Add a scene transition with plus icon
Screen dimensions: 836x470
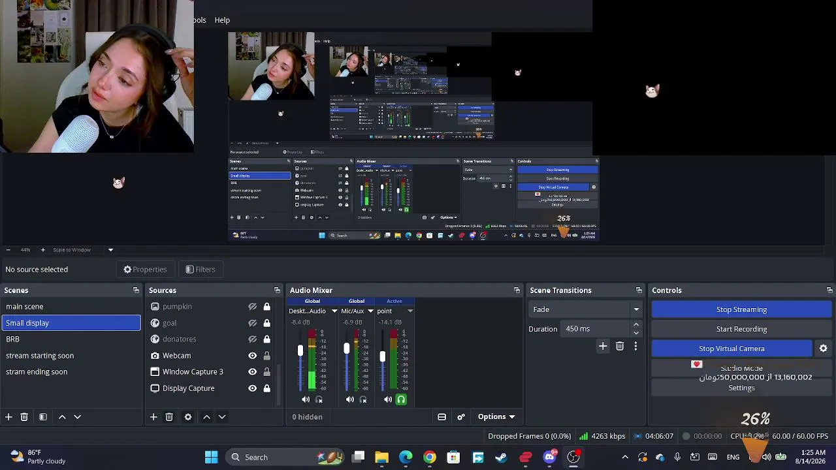click(x=603, y=346)
